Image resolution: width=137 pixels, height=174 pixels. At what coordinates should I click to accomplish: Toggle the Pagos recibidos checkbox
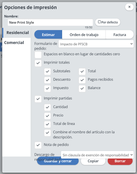pos(82,80)
